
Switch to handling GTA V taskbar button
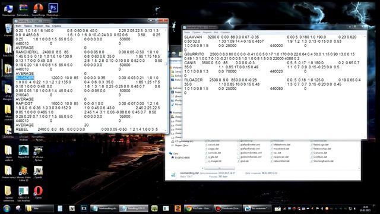[134, 209]
